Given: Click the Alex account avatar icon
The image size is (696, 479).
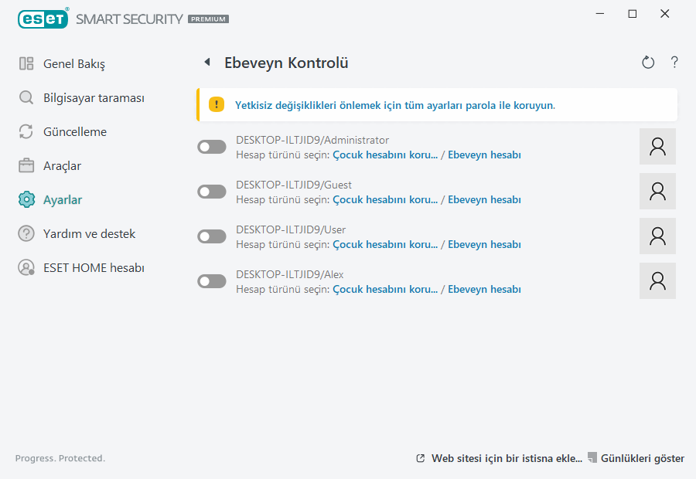Looking at the screenshot, I should tap(657, 280).
